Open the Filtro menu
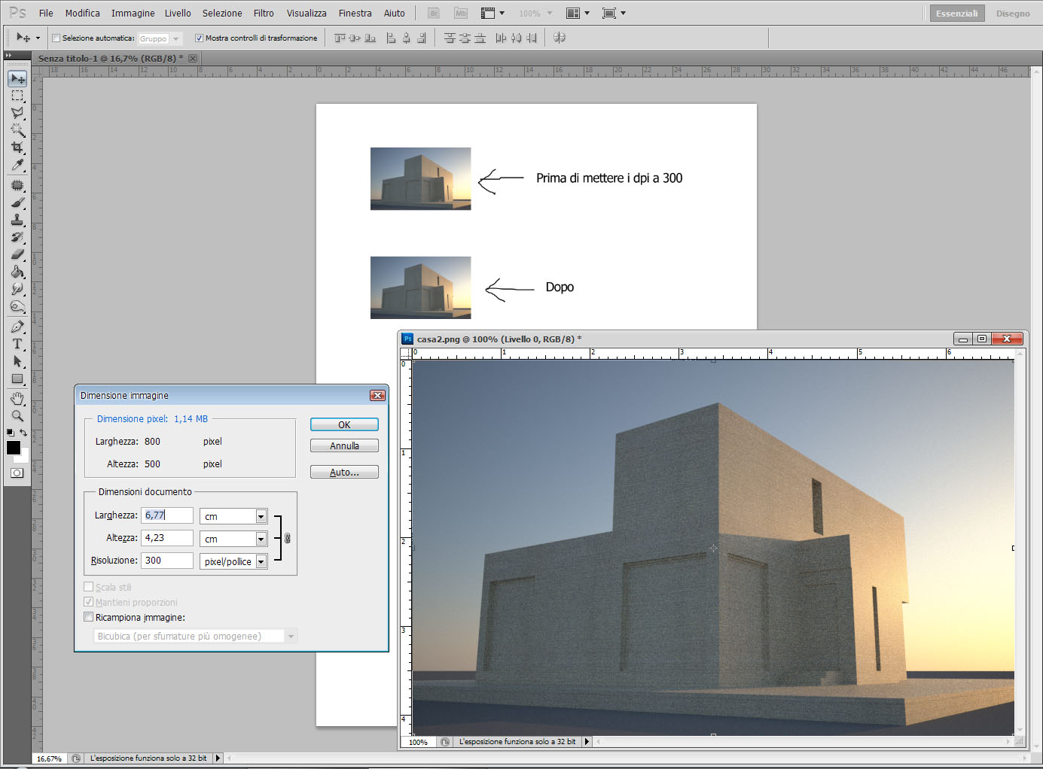The width and height of the screenshot is (1043, 769). (264, 13)
